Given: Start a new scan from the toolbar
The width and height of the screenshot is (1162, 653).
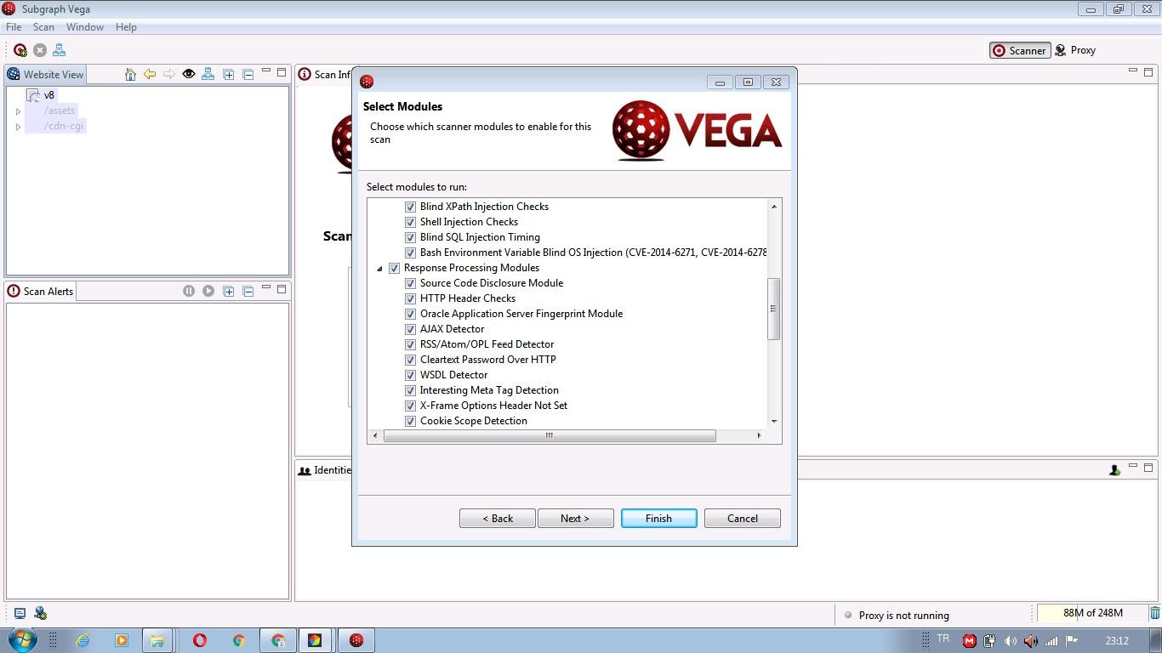Looking at the screenshot, I should pyautogui.click(x=20, y=50).
